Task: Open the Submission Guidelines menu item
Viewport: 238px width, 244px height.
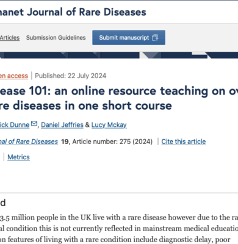Action: [56, 38]
